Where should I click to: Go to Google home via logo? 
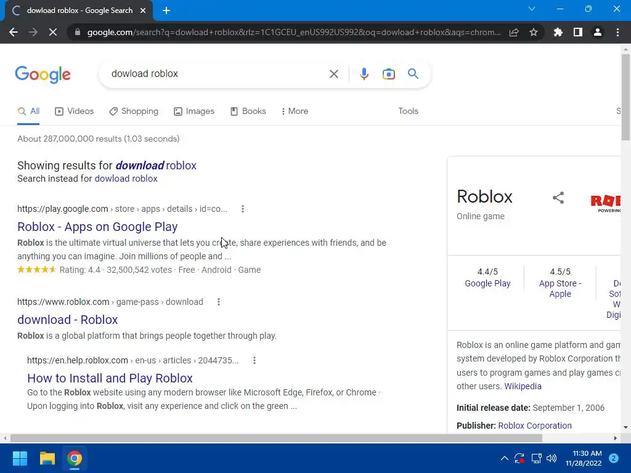[x=43, y=75]
